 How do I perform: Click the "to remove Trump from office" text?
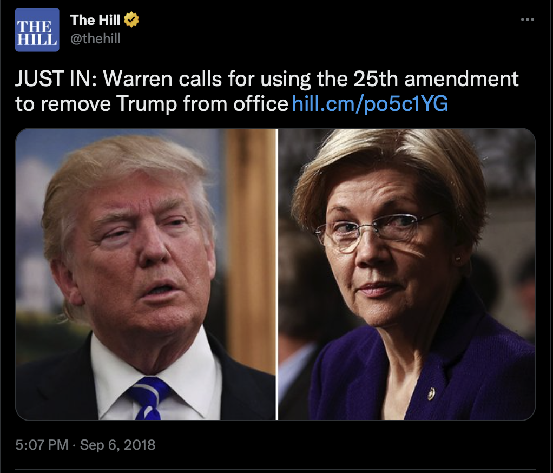[152, 104]
